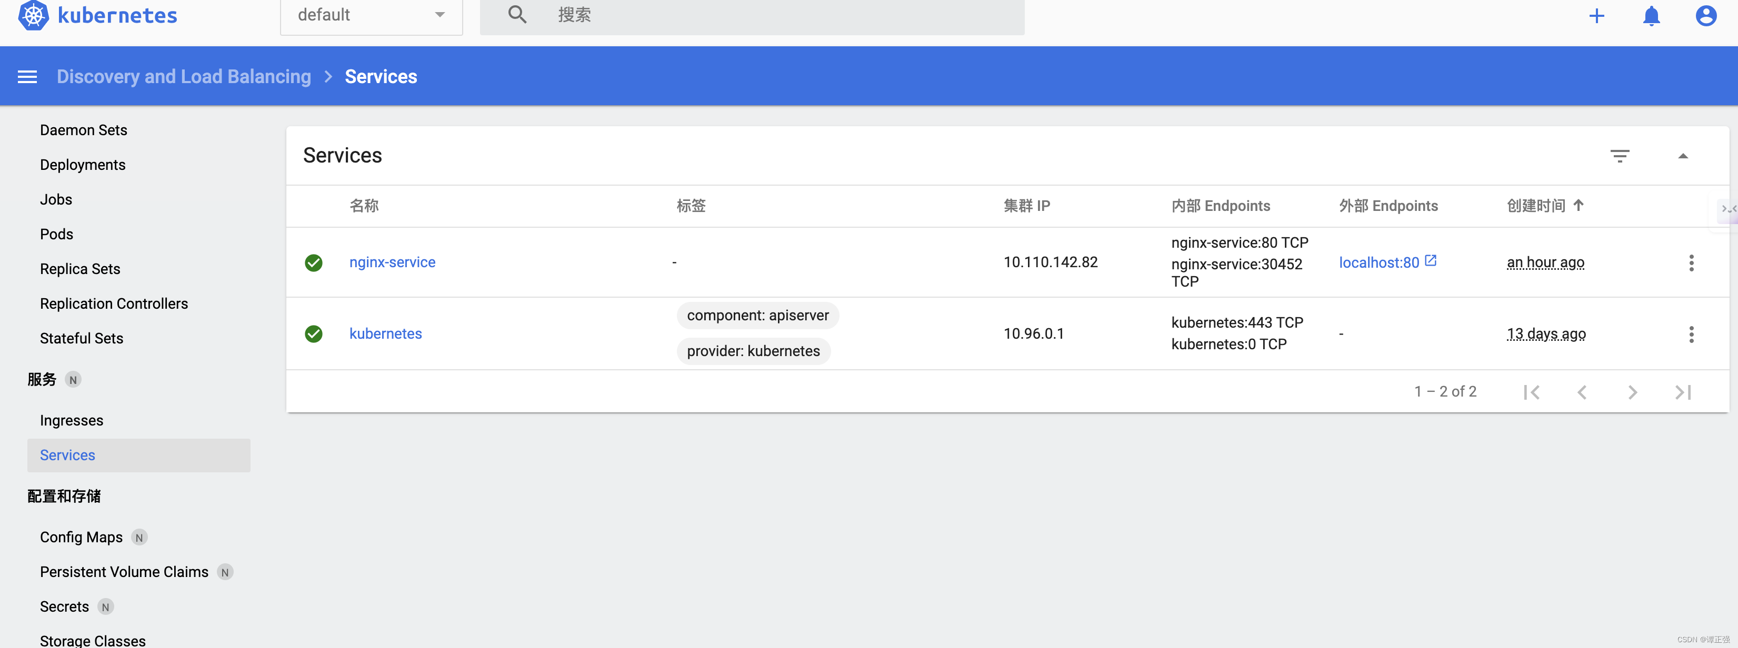Click the 标签 column header
Screen dimensions: 1738x648
[x=691, y=206]
